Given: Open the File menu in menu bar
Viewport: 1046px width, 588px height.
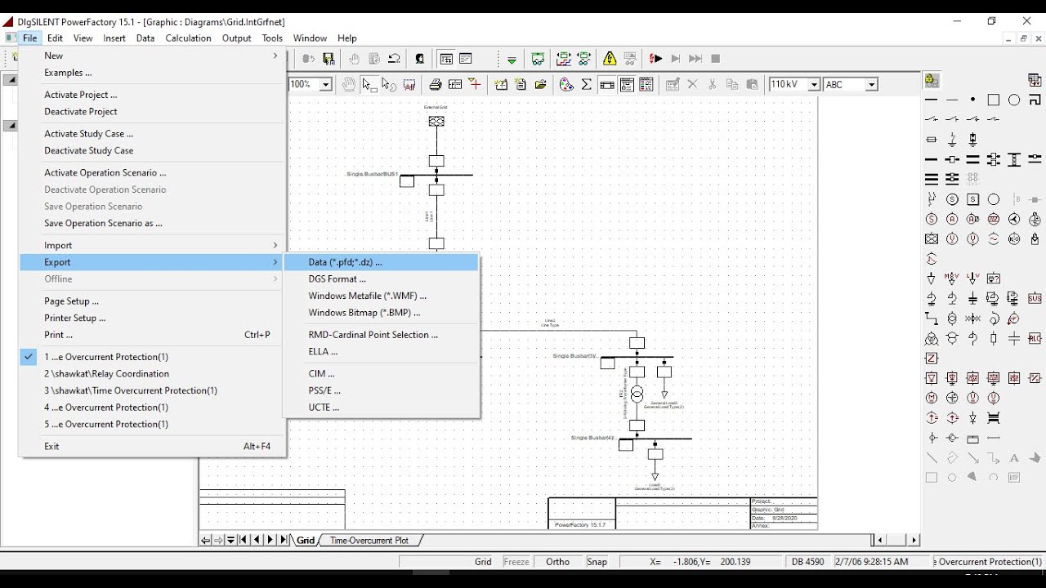Looking at the screenshot, I should pos(30,38).
